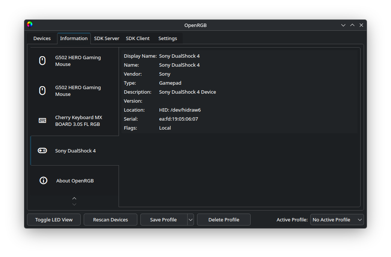Screen dimensions: 391x257
Task: Expand the Save Profile dropdown arrow
Action: (x=191, y=220)
